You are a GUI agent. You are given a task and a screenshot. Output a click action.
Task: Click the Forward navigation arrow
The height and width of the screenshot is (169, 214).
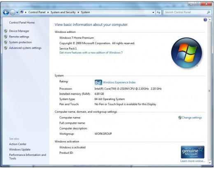(x=13, y=12)
